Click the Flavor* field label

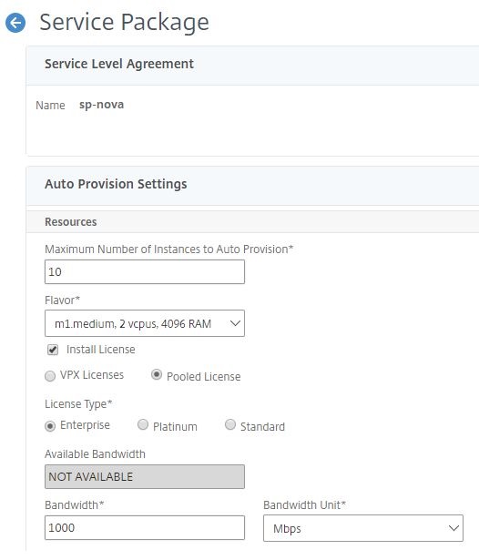62,300
